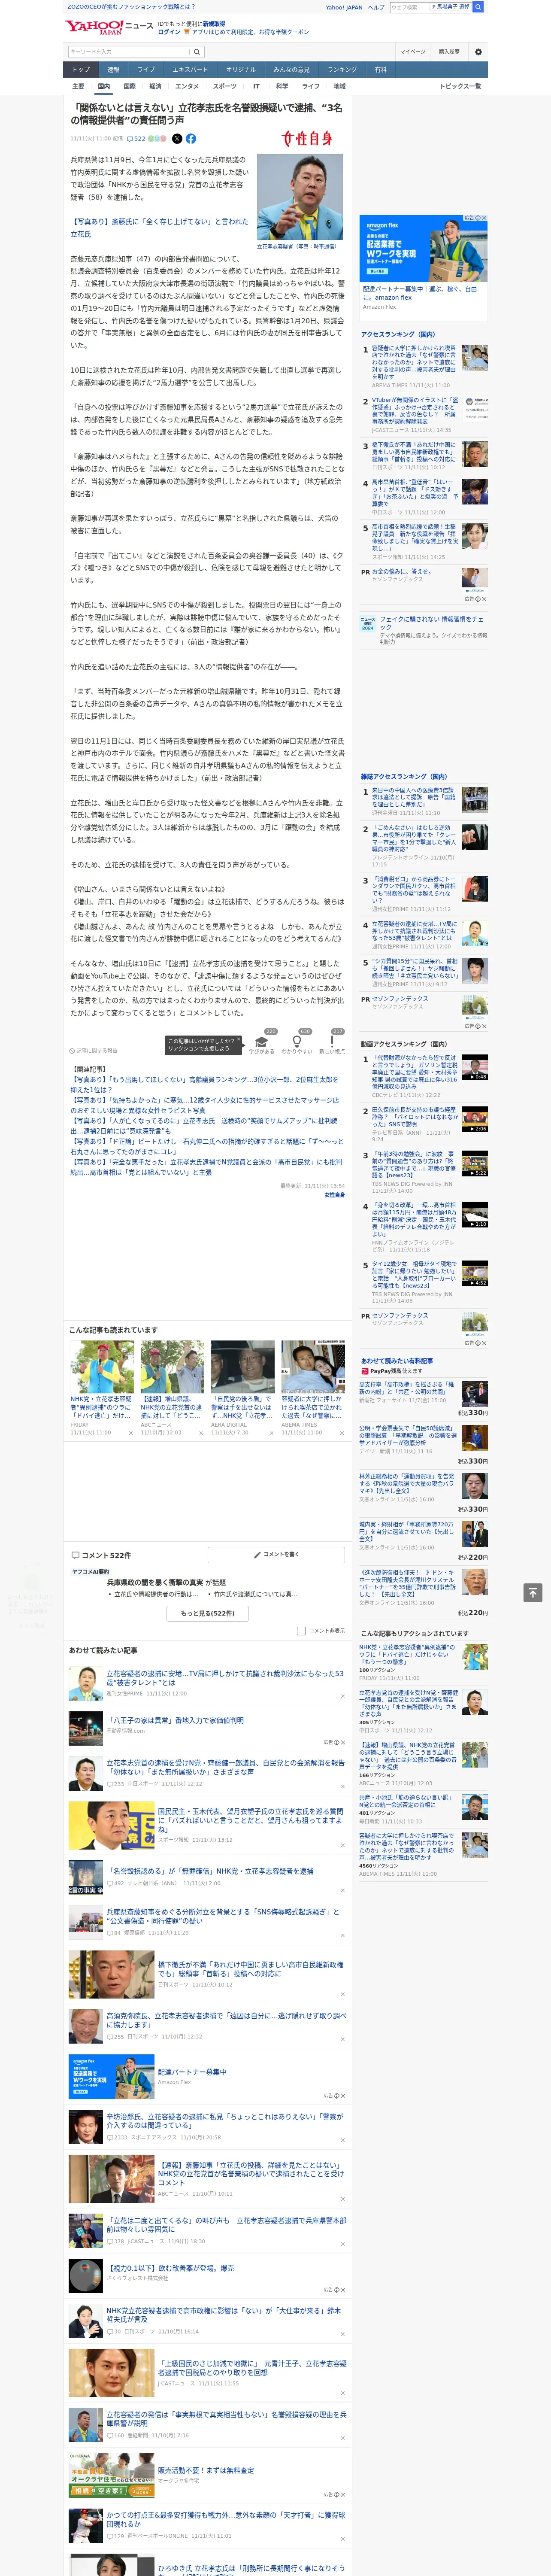Open 【写真あり】斎藤氏に「全く存じ上げてない」 link

[x=159, y=228]
